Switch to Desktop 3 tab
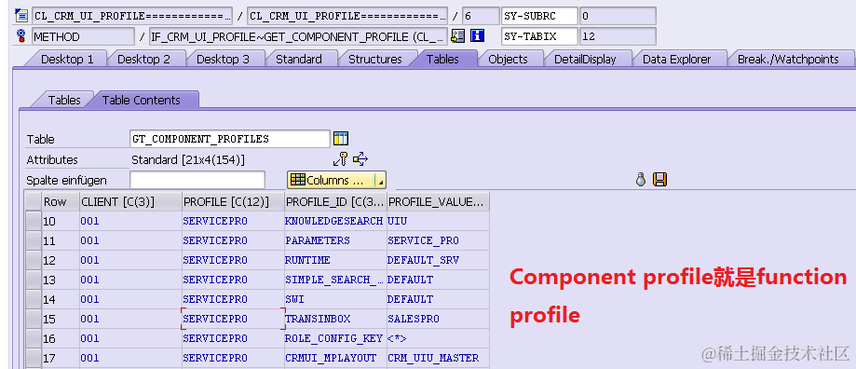 (x=223, y=59)
